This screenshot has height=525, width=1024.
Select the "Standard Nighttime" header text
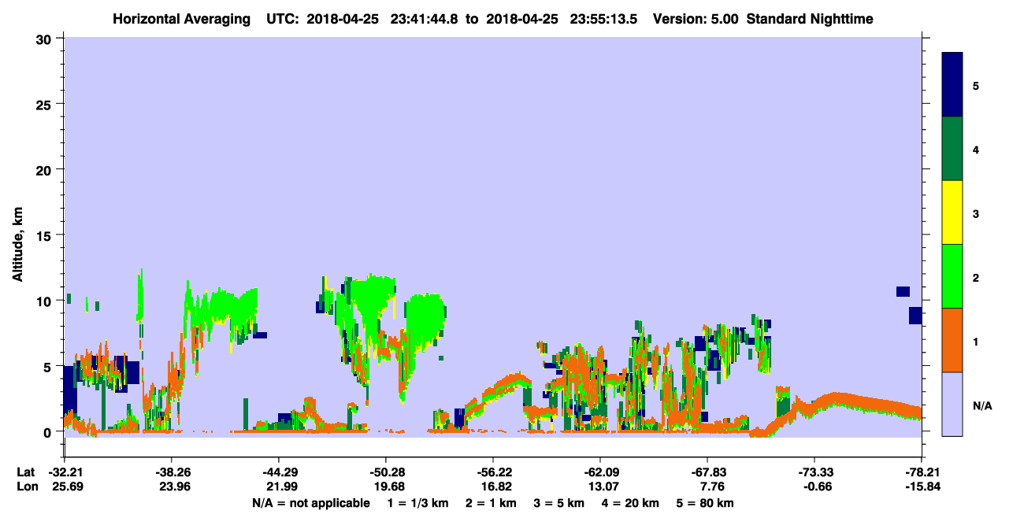[810, 18]
